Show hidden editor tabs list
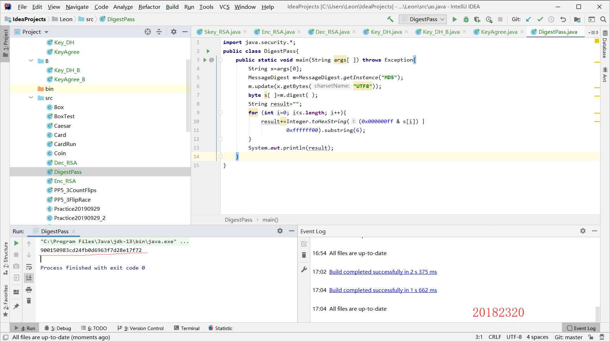610x342 pixels. tap(593, 32)
